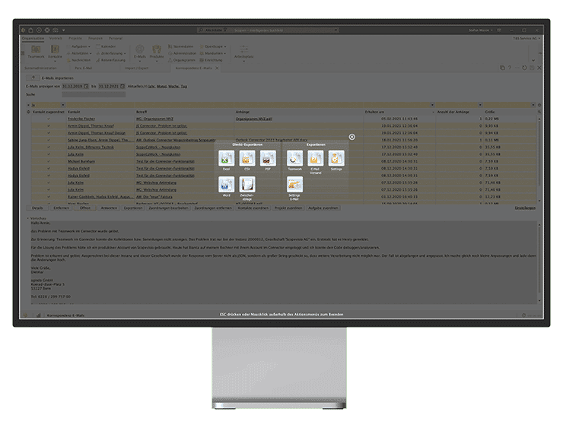The height and width of the screenshot is (428, 563).
Task: Click the E-Mails importieren icon button
Action: pos(33,78)
